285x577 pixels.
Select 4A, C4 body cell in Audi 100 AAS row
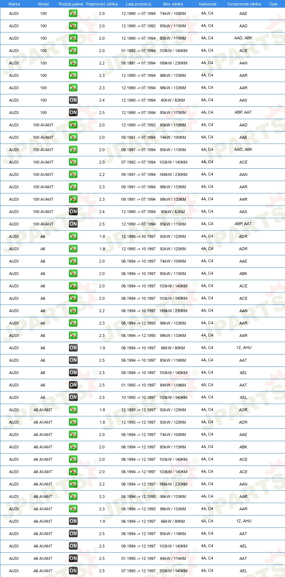click(207, 100)
